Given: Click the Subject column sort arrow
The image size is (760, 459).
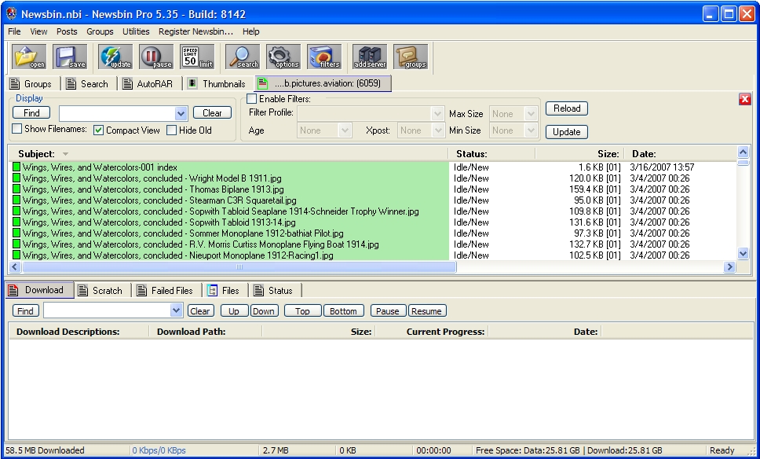Looking at the screenshot, I should (x=65, y=154).
